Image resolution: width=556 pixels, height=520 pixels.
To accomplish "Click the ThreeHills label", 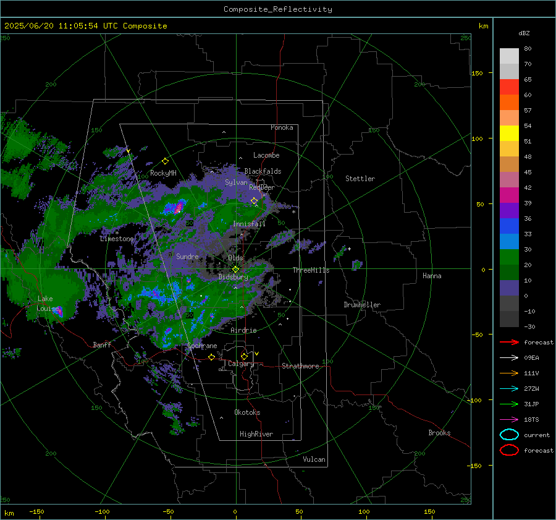I will point(311,270).
